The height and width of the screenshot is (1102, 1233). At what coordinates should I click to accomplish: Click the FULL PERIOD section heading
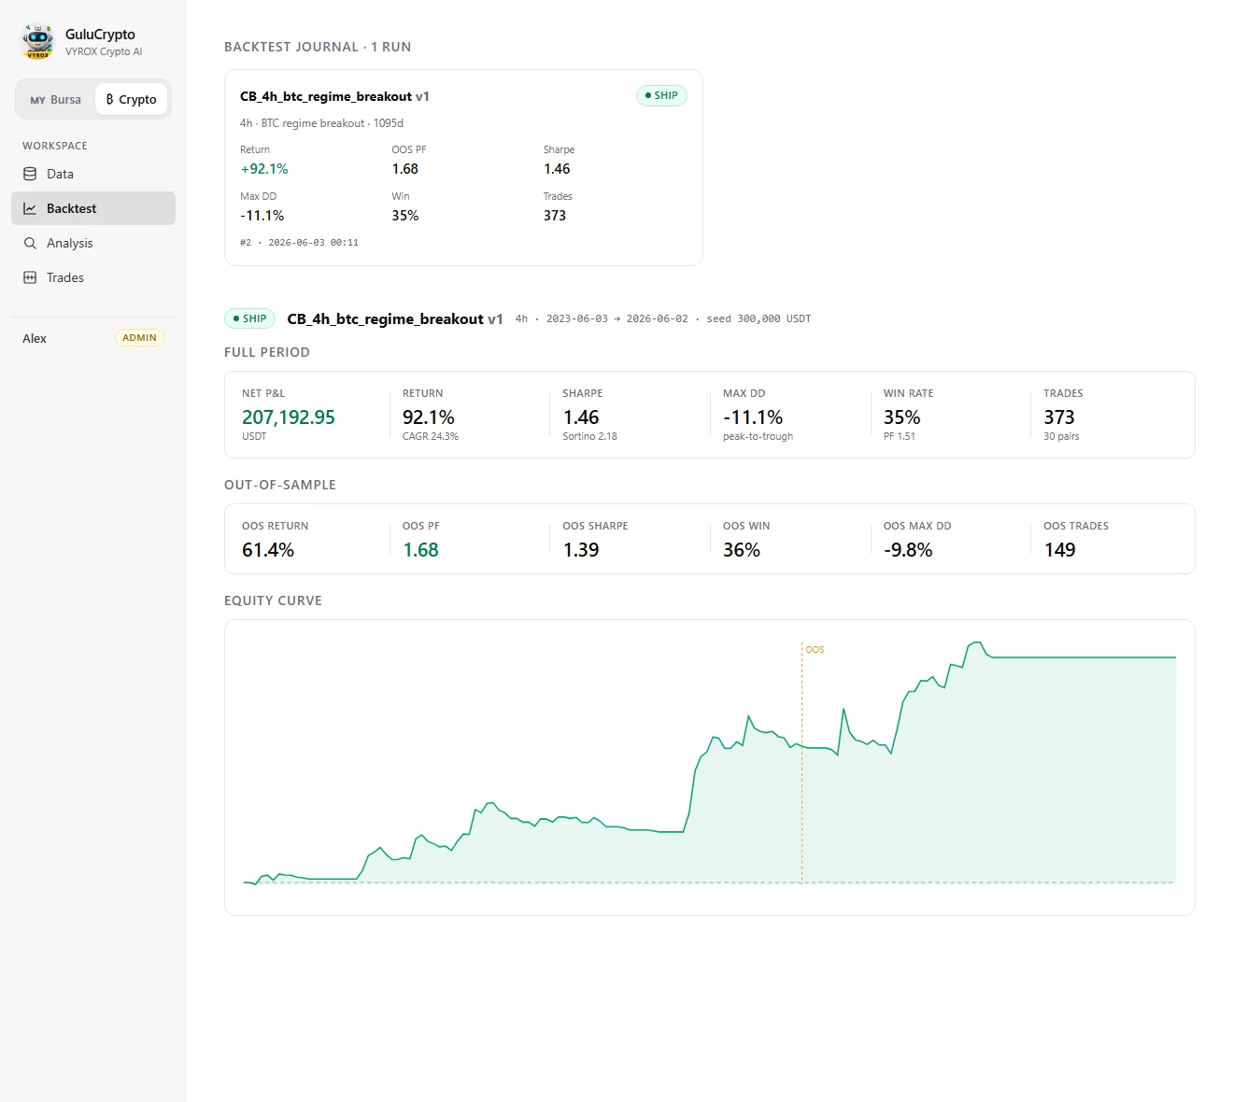(267, 352)
